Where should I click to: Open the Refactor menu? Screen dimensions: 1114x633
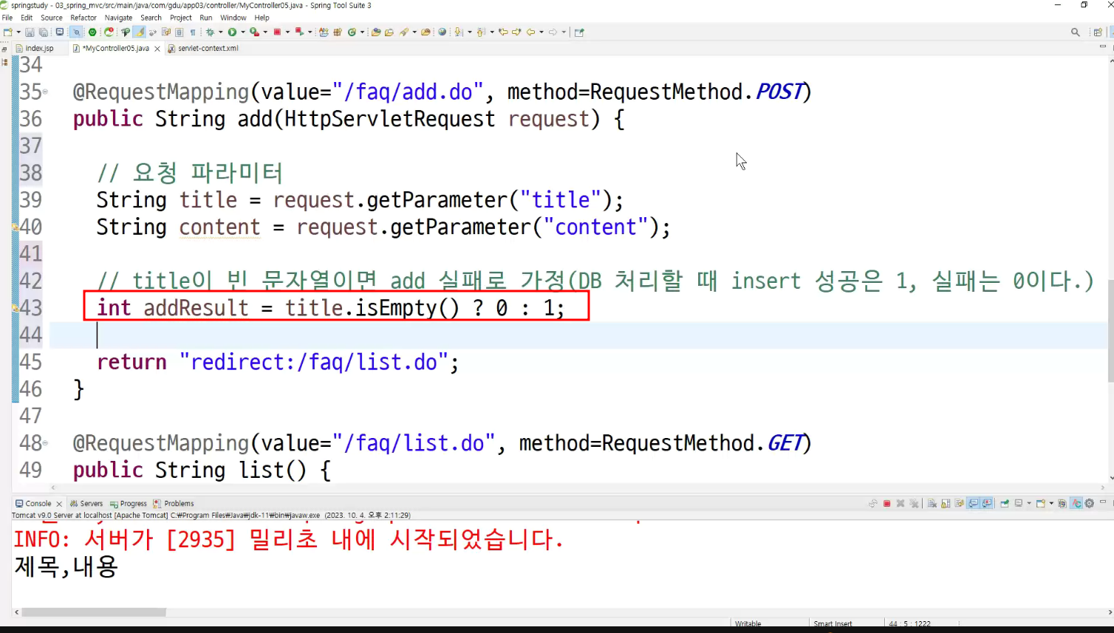coord(83,18)
